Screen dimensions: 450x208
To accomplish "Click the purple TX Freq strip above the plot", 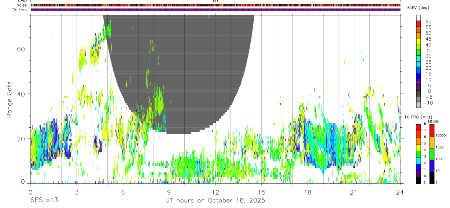I will (215, 10).
